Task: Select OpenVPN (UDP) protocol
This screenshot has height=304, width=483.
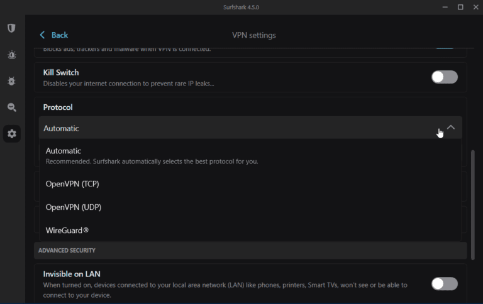Action: pyautogui.click(x=73, y=207)
